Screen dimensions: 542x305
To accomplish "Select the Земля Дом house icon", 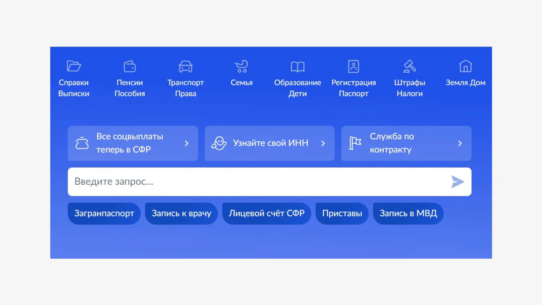I will pyautogui.click(x=465, y=66).
